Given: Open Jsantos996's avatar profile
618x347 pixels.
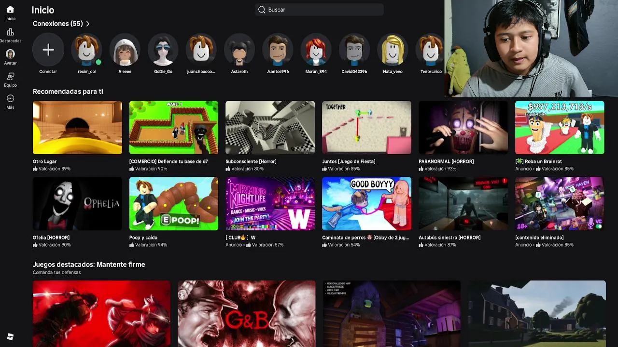Looking at the screenshot, I should 278,50.
